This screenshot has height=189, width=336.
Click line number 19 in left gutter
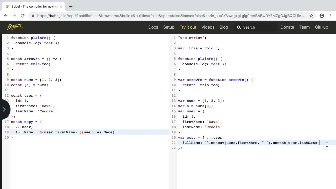coord(7,132)
